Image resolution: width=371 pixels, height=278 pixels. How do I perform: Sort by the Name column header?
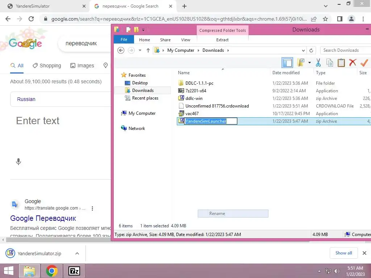(x=184, y=73)
